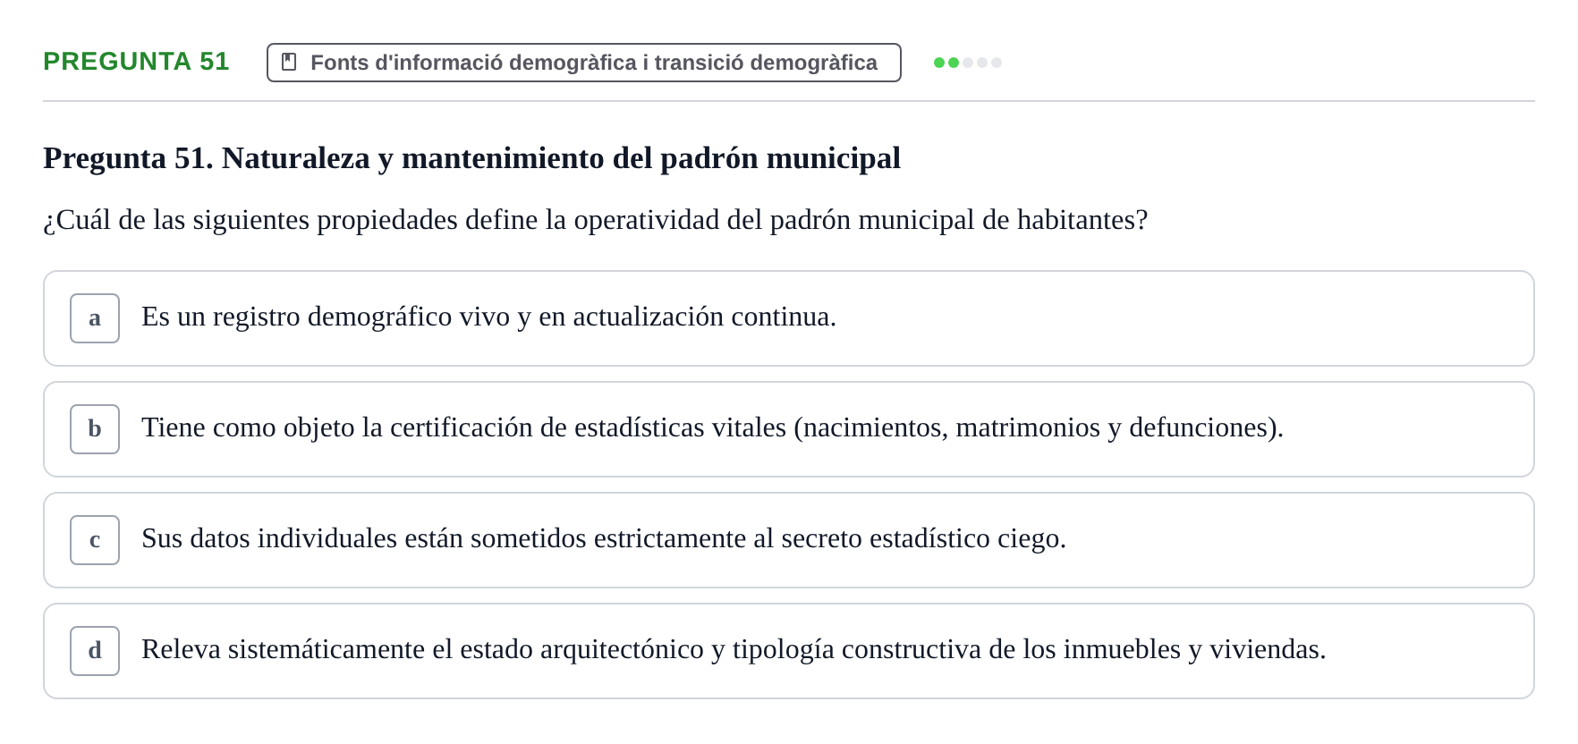1578x744 pixels.
Task: Choose answer about 'secreto estadístico ciego'
Action: point(788,540)
